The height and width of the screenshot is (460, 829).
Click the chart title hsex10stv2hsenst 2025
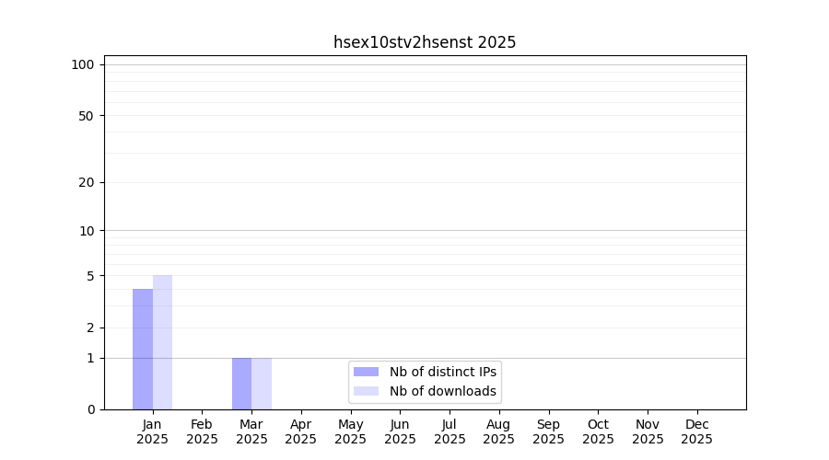point(425,42)
